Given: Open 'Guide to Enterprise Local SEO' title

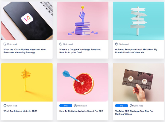Looking at the screenshot, I should click(x=136, y=51).
